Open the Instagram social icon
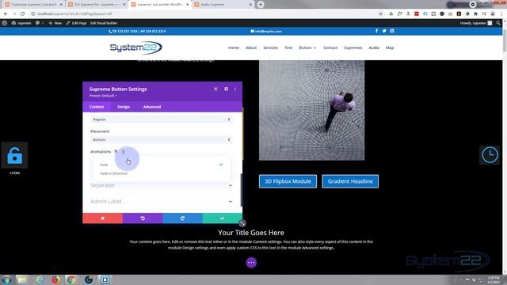 click(392, 31)
